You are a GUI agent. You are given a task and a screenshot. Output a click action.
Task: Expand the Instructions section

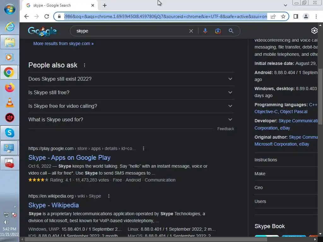286,160
